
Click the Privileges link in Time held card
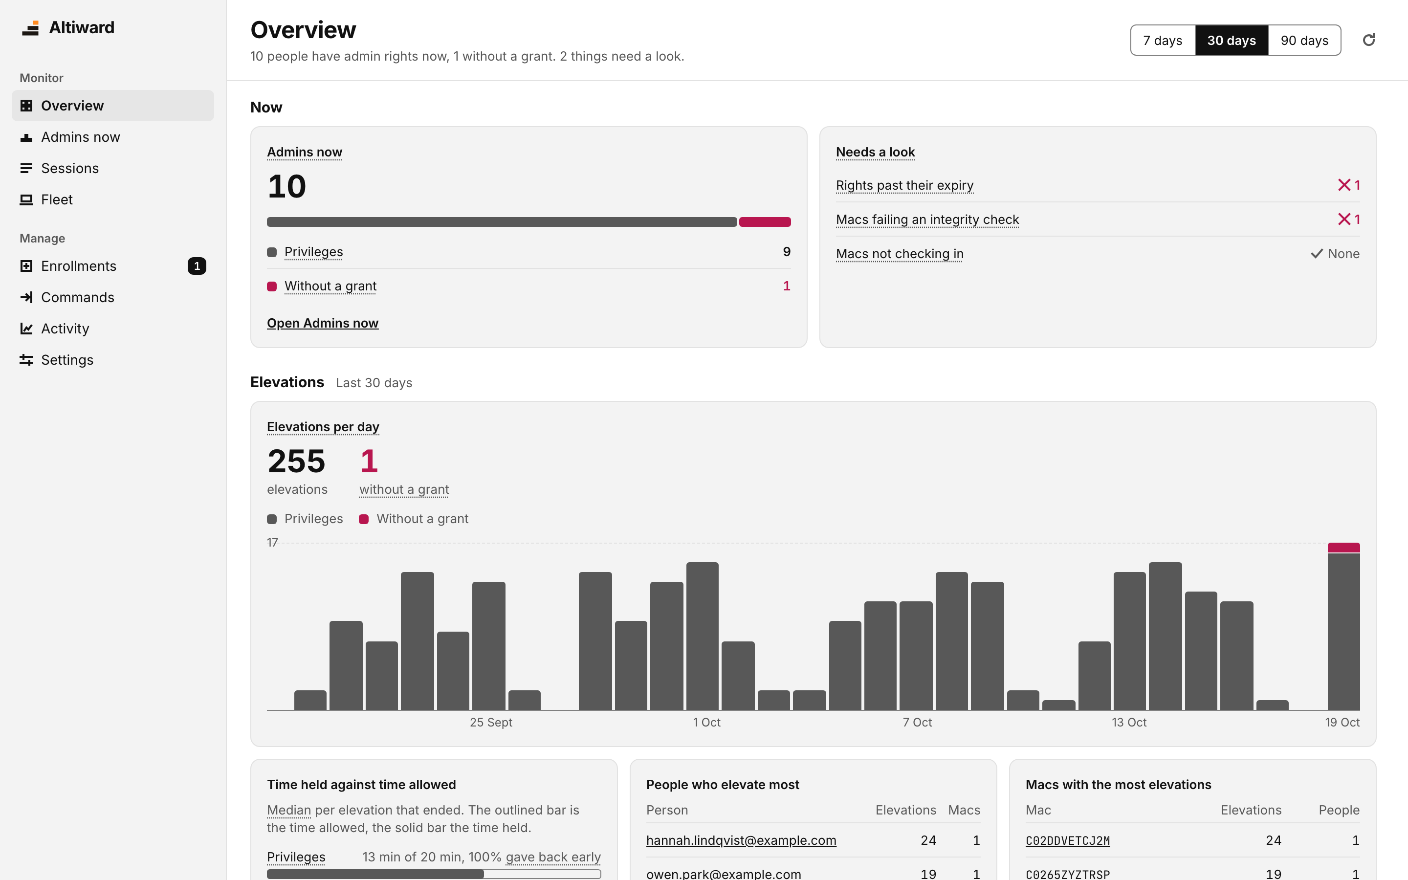(296, 857)
